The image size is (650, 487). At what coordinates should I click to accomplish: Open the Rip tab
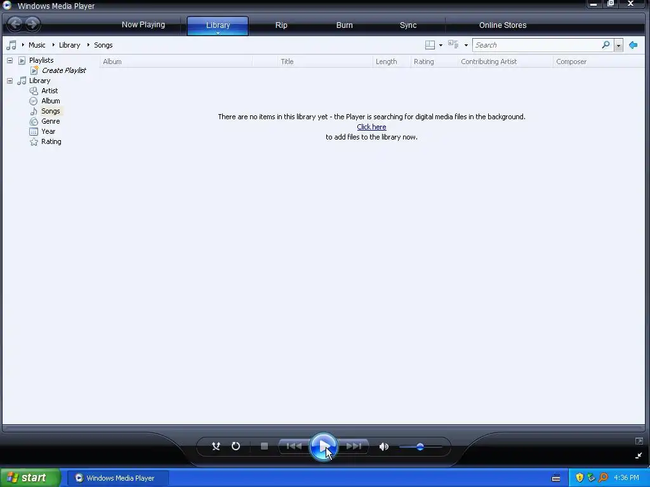(x=281, y=25)
